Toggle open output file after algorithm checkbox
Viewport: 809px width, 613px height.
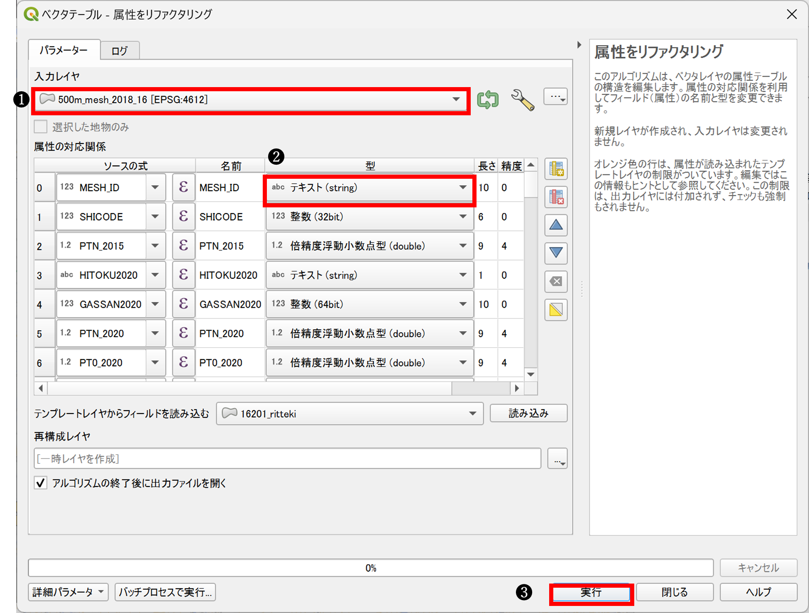coord(41,483)
